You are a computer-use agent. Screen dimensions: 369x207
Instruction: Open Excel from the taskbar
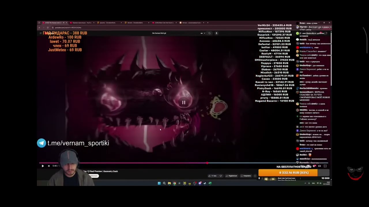click(210, 183)
